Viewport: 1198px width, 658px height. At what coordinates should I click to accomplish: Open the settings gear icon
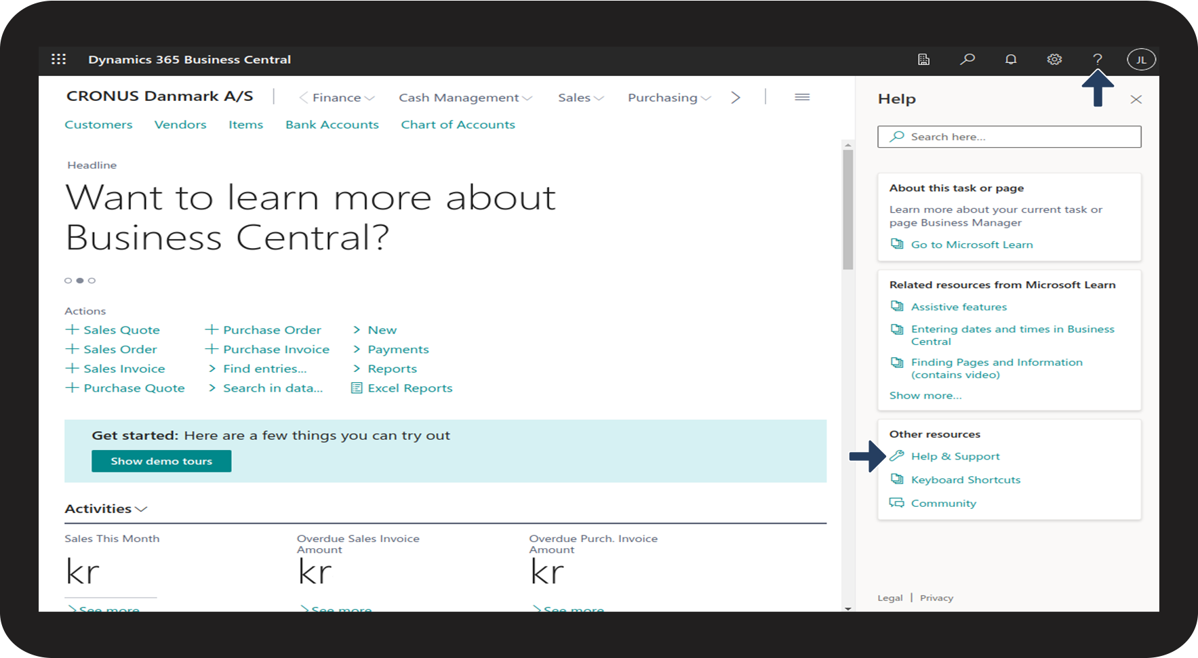(1054, 60)
